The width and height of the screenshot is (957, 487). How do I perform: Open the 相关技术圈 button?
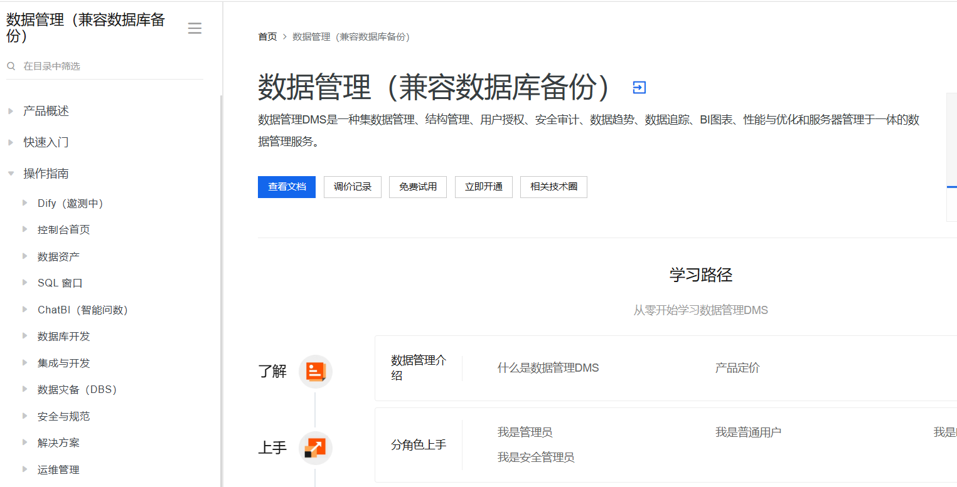pyautogui.click(x=553, y=187)
